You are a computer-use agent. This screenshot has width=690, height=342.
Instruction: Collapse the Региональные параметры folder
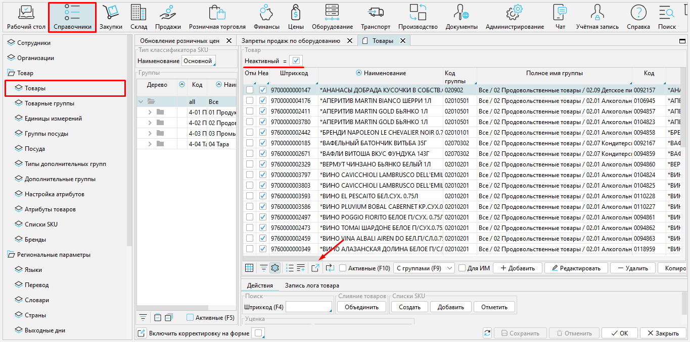[11, 255]
